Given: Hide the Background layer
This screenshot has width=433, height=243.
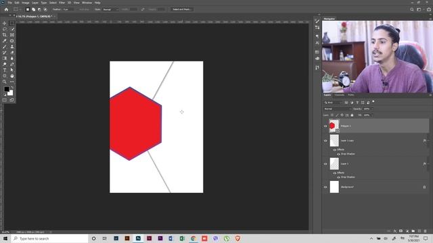Looking at the screenshot, I should click(325, 187).
